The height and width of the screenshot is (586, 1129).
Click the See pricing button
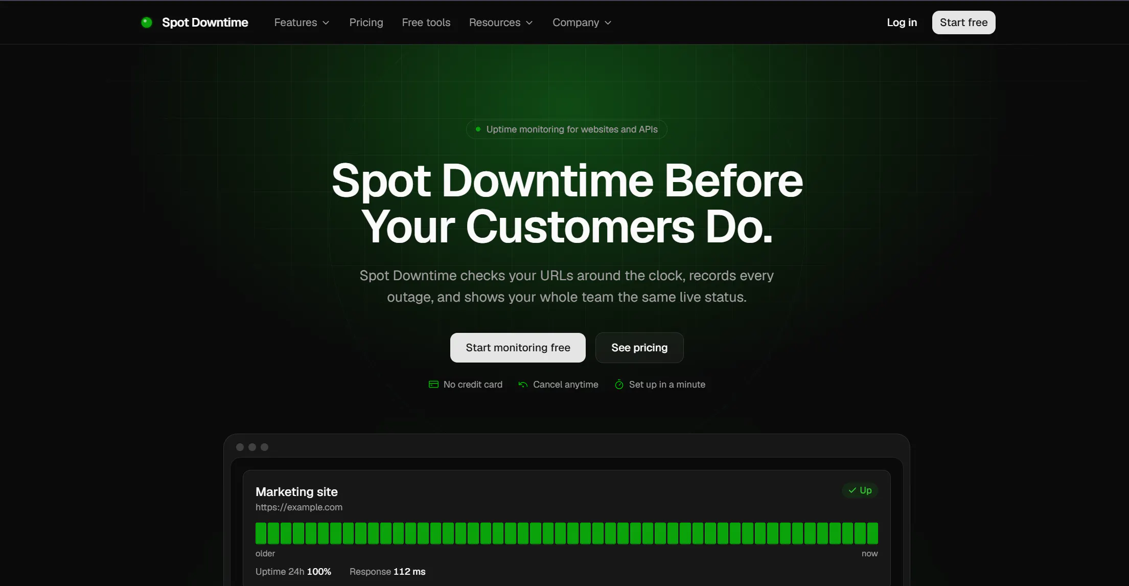coord(639,348)
